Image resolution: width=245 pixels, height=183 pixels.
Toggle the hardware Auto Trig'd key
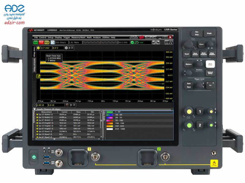coord(189,85)
